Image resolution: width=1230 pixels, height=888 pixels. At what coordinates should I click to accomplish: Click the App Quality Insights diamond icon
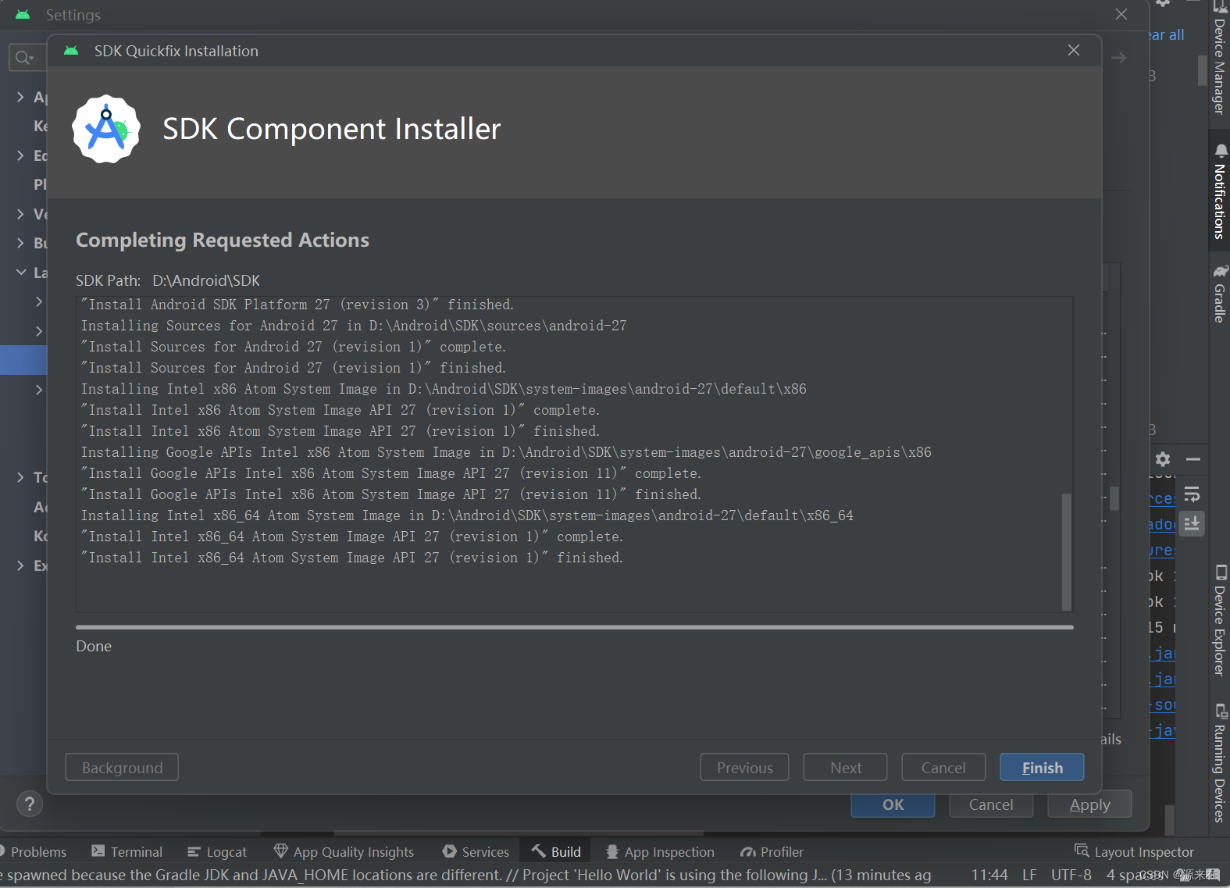(280, 851)
